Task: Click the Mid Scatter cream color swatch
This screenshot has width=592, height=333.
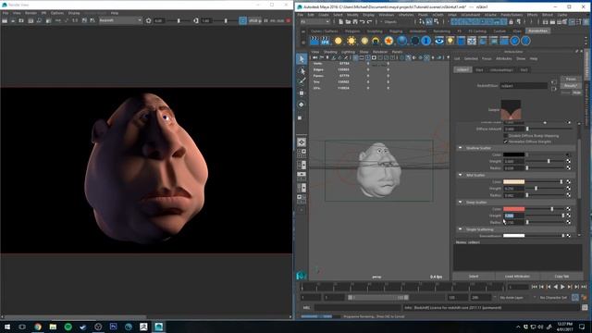Action: (514, 181)
